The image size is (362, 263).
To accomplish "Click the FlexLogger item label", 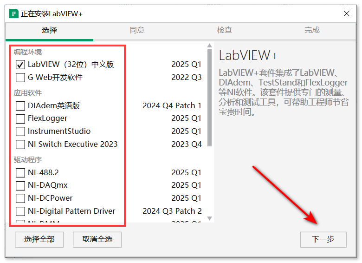I will (x=47, y=118).
